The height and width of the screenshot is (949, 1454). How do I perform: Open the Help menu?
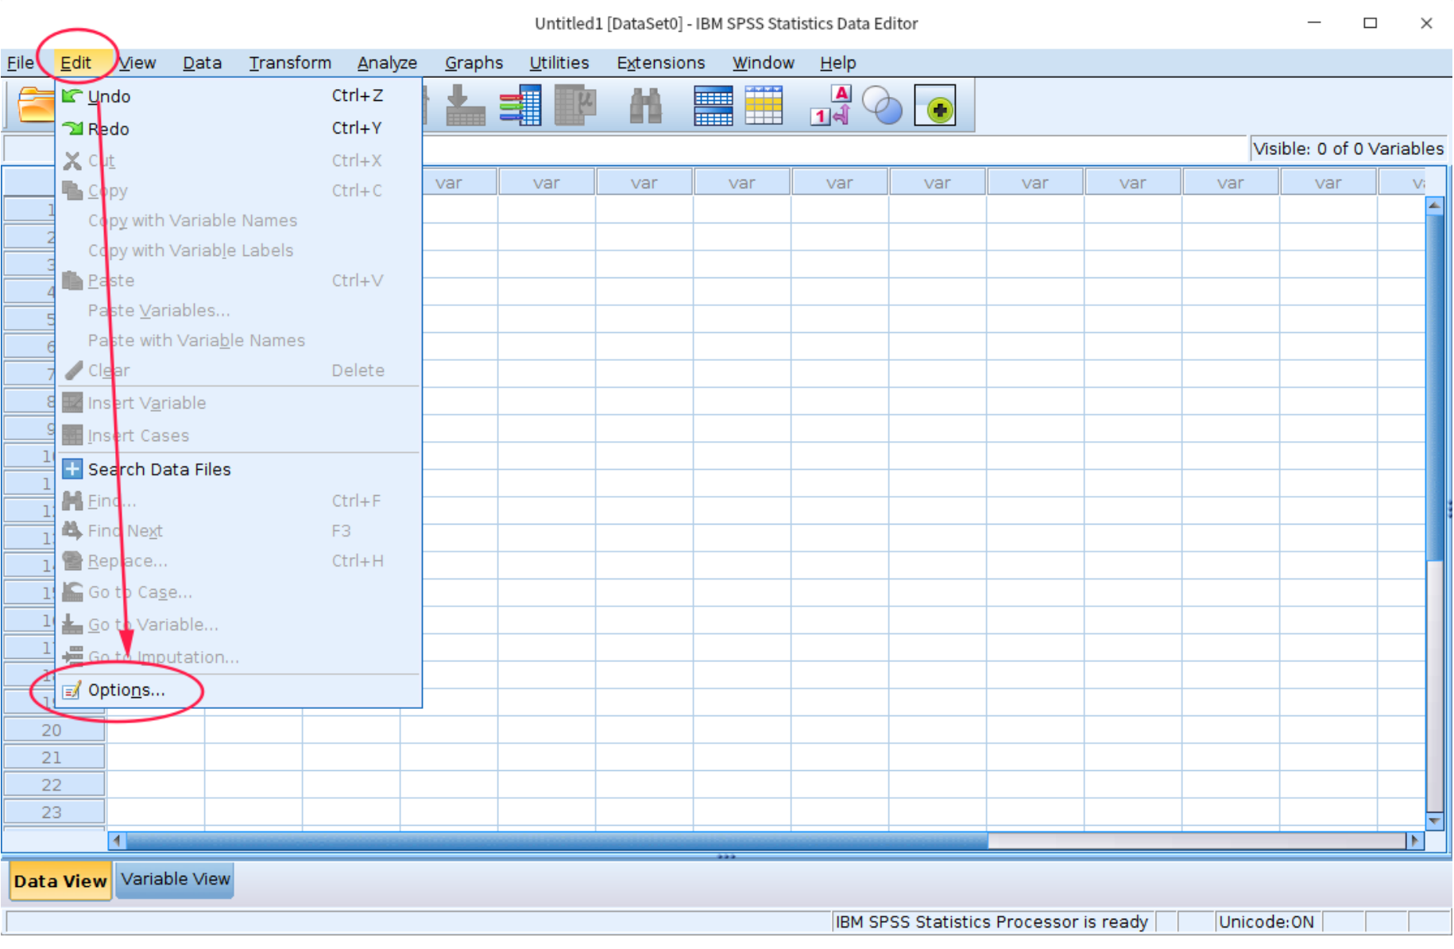[x=837, y=63]
